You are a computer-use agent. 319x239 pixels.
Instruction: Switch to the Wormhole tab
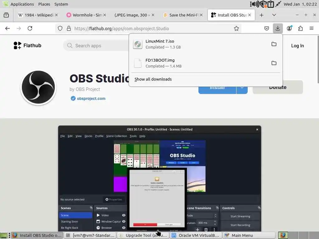coord(86,15)
